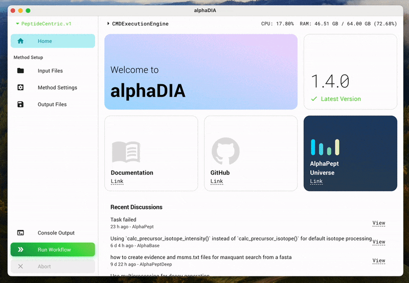This screenshot has width=409, height=283.
Task: Click the Abort X icon
Action: click(x=20, y=266)
